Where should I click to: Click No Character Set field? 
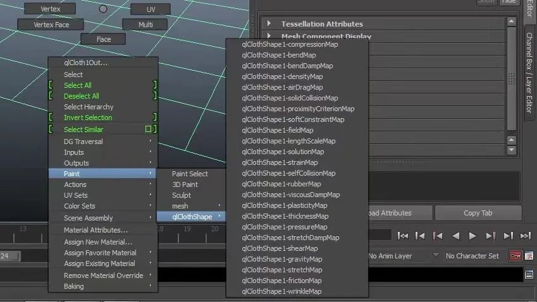[472, 256]
